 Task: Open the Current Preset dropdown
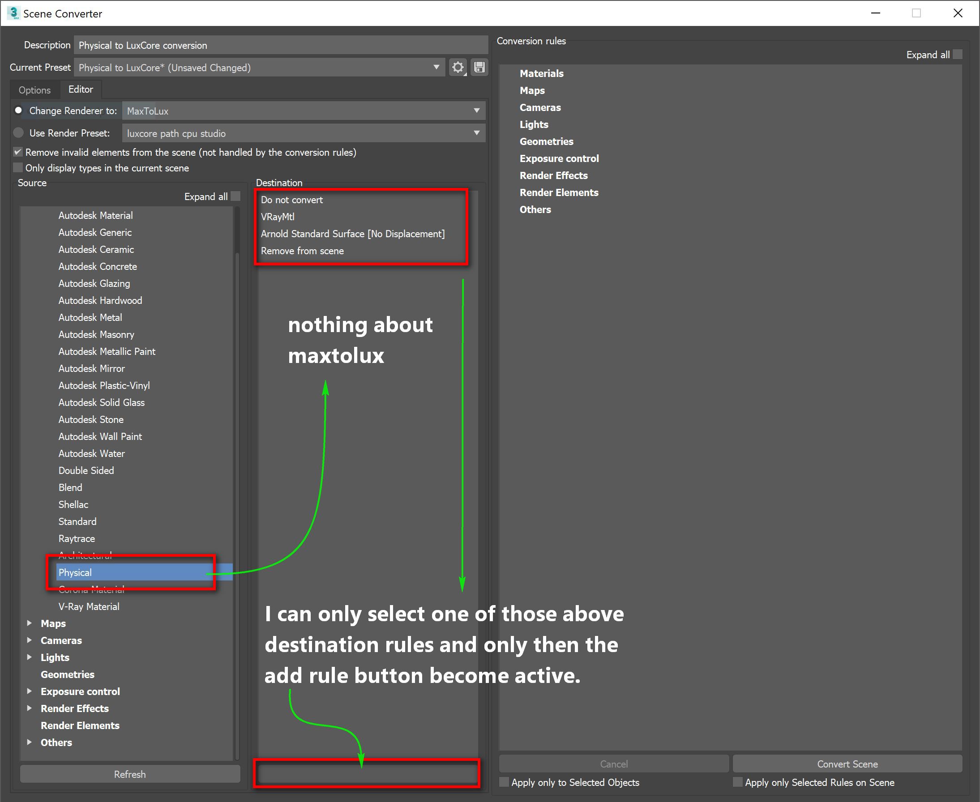tap(259, 68)
